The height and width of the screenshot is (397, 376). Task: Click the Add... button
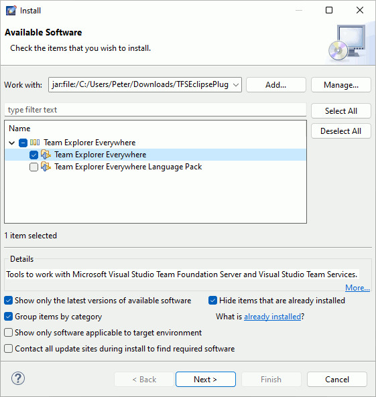tap(276, 85)
